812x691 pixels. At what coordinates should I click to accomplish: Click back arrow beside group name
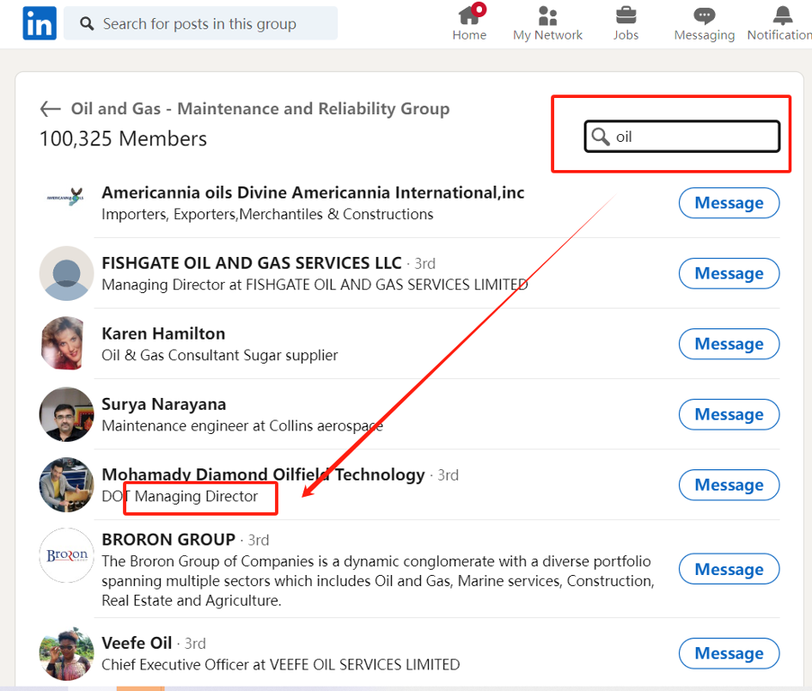click(x=50, y=109)
